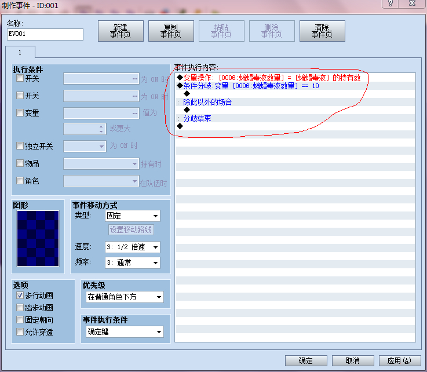Click the disabled 粘贴事件页 button
427x372 pixels.
click(221, 31)
